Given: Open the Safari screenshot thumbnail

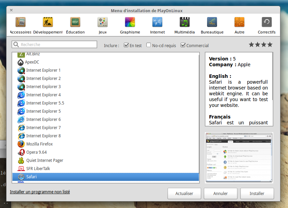Looking at the screenshot, I should click(x=239, y=157).
